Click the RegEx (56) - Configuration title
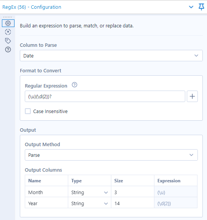The width and height of the screenshot is (207, 220). (x=32, y=7)
